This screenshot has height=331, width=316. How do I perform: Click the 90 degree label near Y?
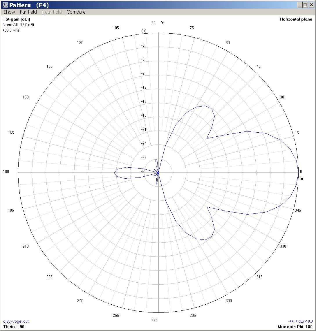pyautogui.click(x=154, y=23)
